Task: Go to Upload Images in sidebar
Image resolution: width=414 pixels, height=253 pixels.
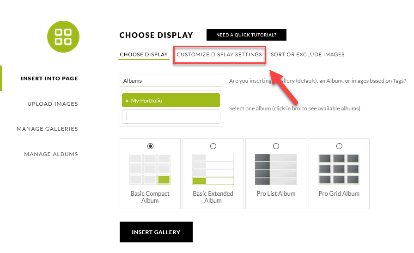Action: [53, 104]
